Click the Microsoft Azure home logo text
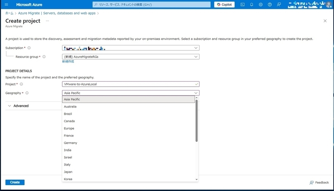This screenshot has width=334, height=191. coord(29,5)
